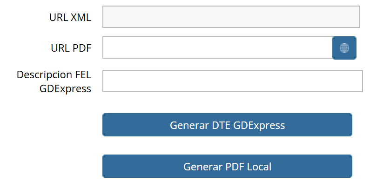The image size is (370, 182).
Task: Click the Generar DTE GDExpress button
Action: (x=227, y=125)
